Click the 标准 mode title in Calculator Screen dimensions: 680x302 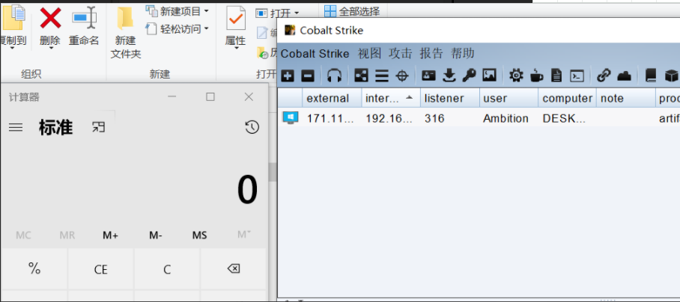click(55, 127)
